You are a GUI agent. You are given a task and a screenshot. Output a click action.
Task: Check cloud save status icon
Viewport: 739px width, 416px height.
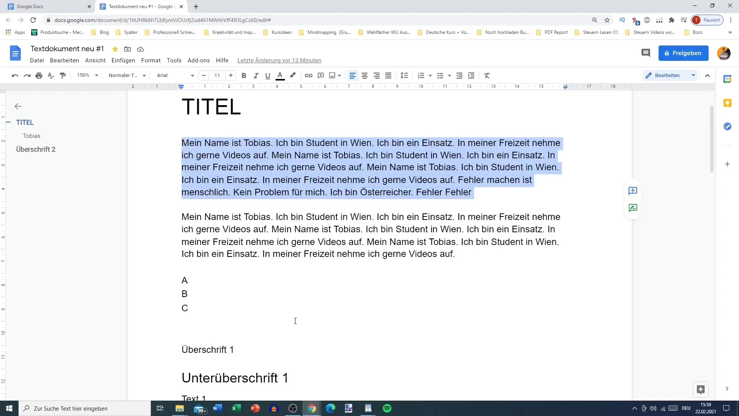(x=140, y=49)
